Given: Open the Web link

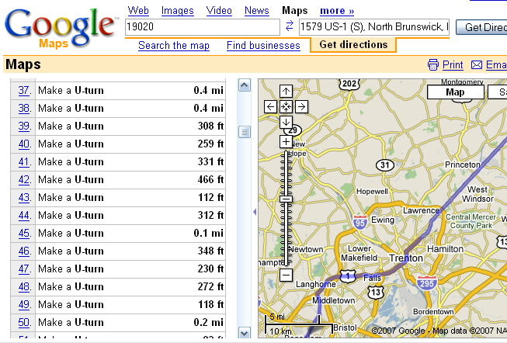Looking at the screenshot, I should (x=138, y=11).
